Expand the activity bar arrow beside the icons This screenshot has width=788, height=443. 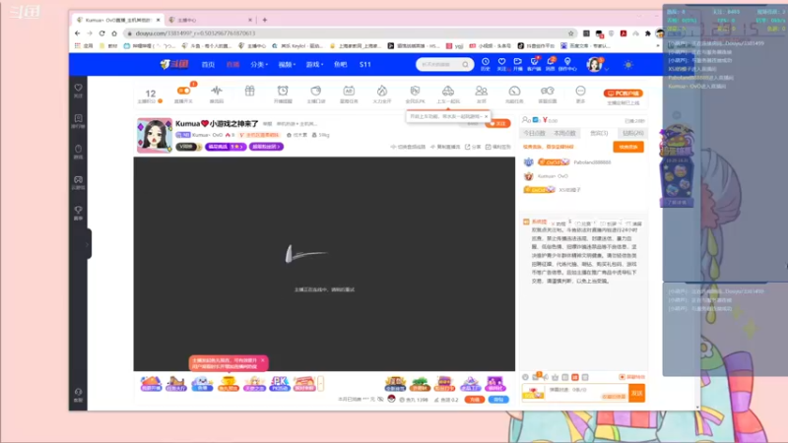point(321,384)
